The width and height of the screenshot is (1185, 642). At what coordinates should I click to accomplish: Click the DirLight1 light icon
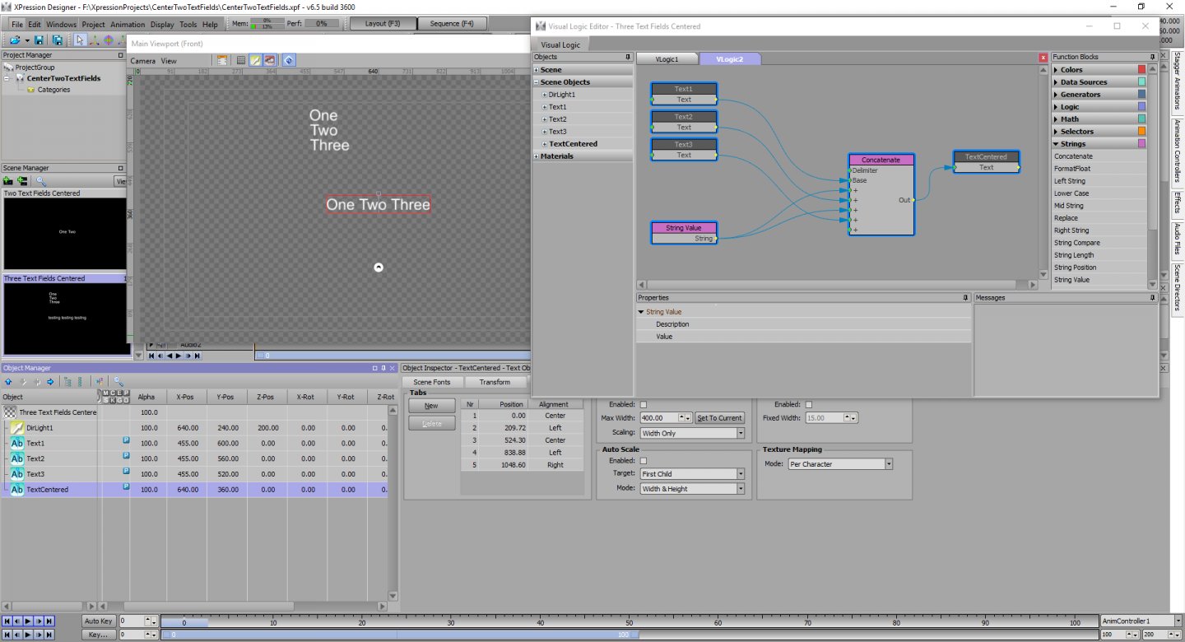point(17,428)
